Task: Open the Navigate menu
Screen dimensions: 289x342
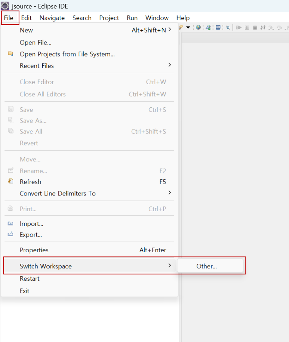Action: (x=52, y=18)
